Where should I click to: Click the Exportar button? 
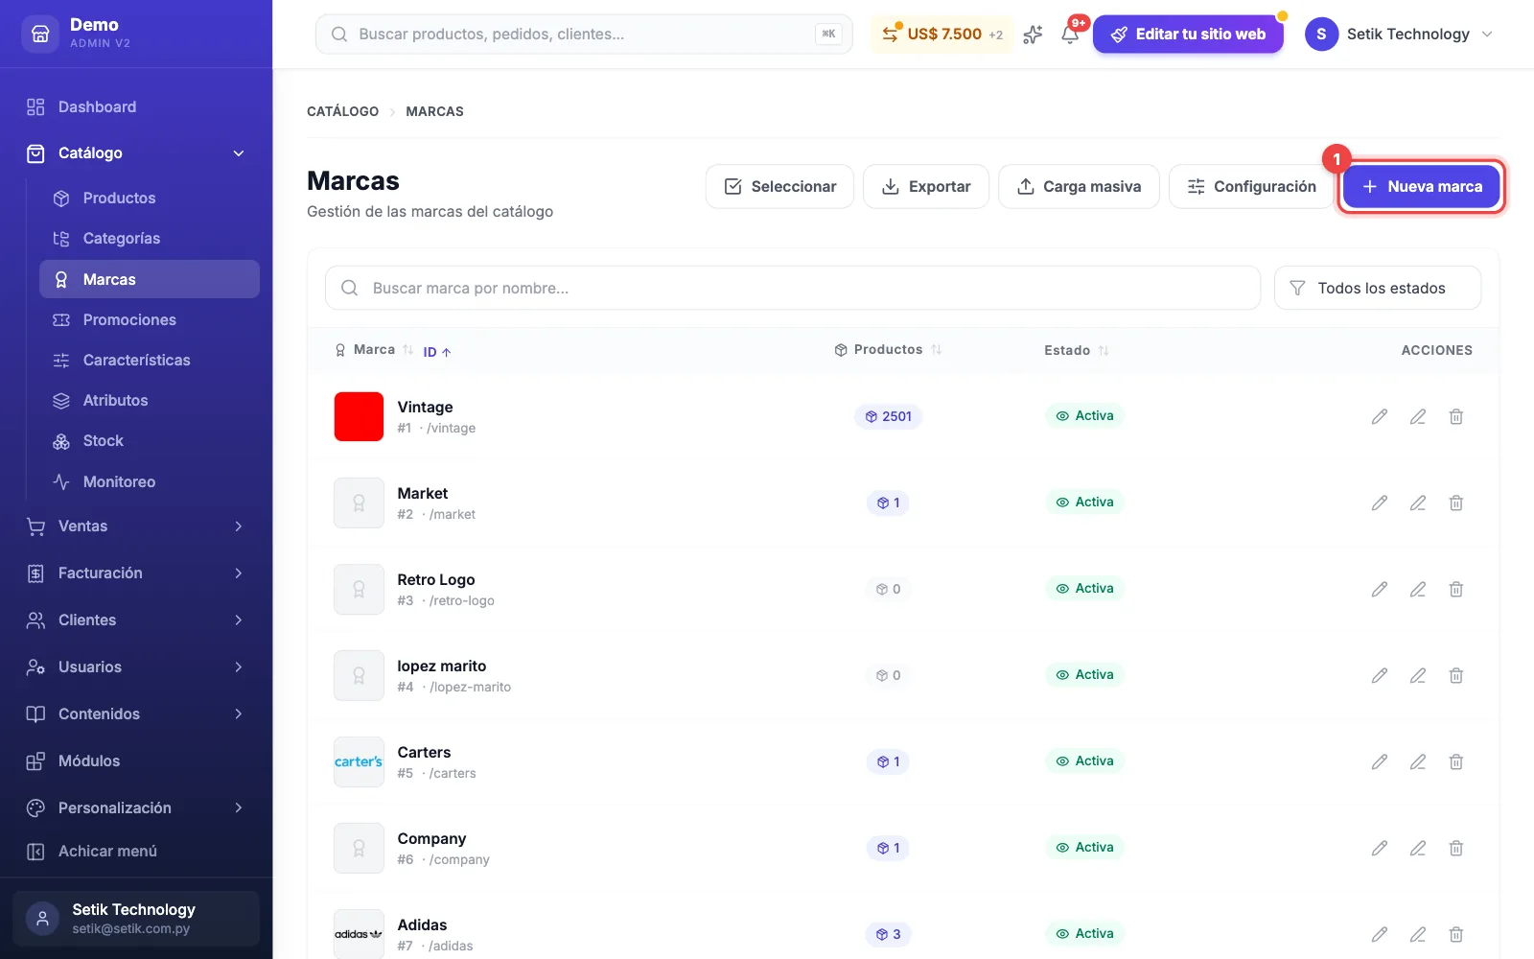point(926,186)
